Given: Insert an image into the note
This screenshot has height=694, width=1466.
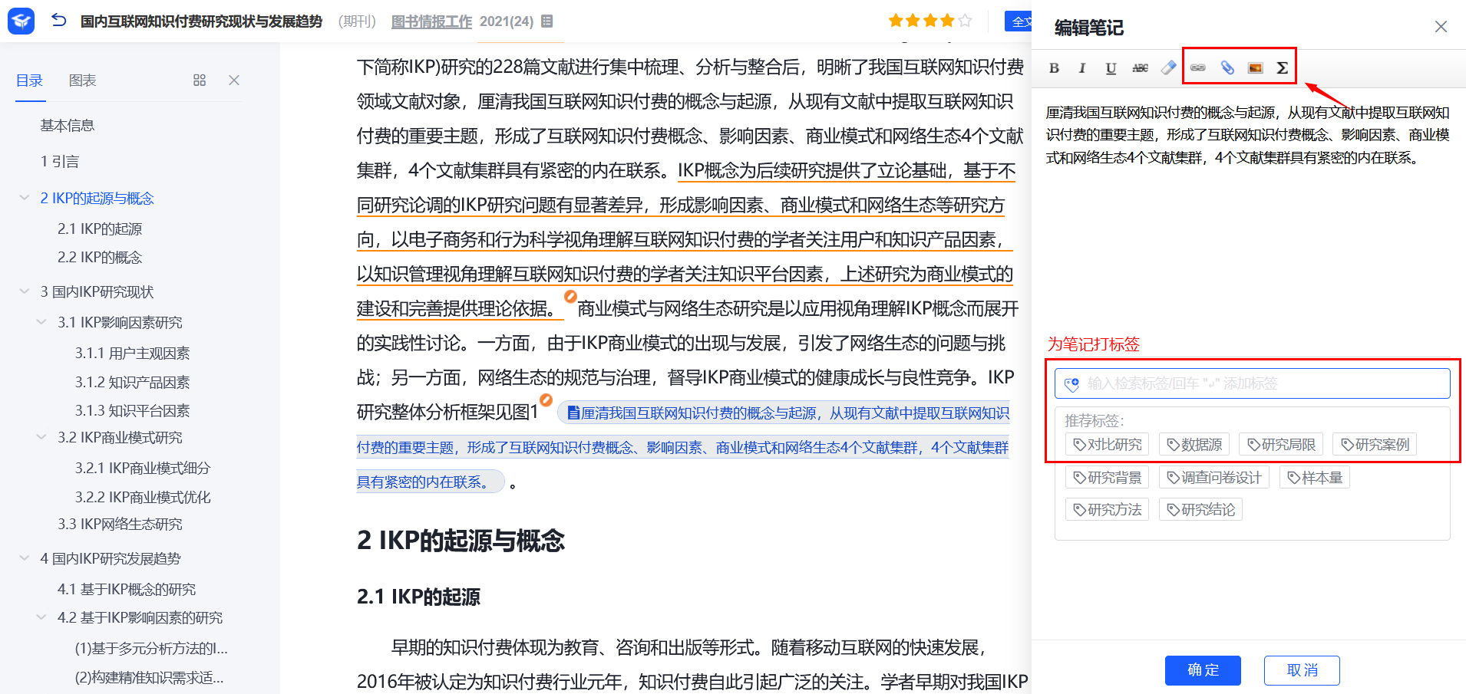Looking at the screenshot, I should [1255, 68].
